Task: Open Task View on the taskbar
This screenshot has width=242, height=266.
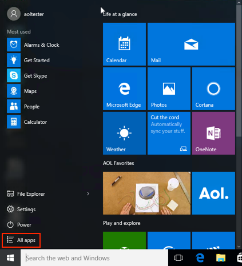Action: tap(178, 258)
